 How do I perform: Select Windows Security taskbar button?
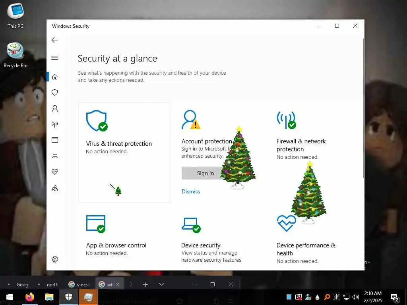(68, 297)
